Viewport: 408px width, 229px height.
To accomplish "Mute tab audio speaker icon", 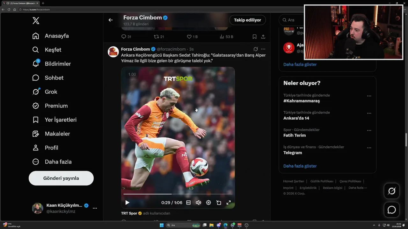I will (x=8, y=3).
